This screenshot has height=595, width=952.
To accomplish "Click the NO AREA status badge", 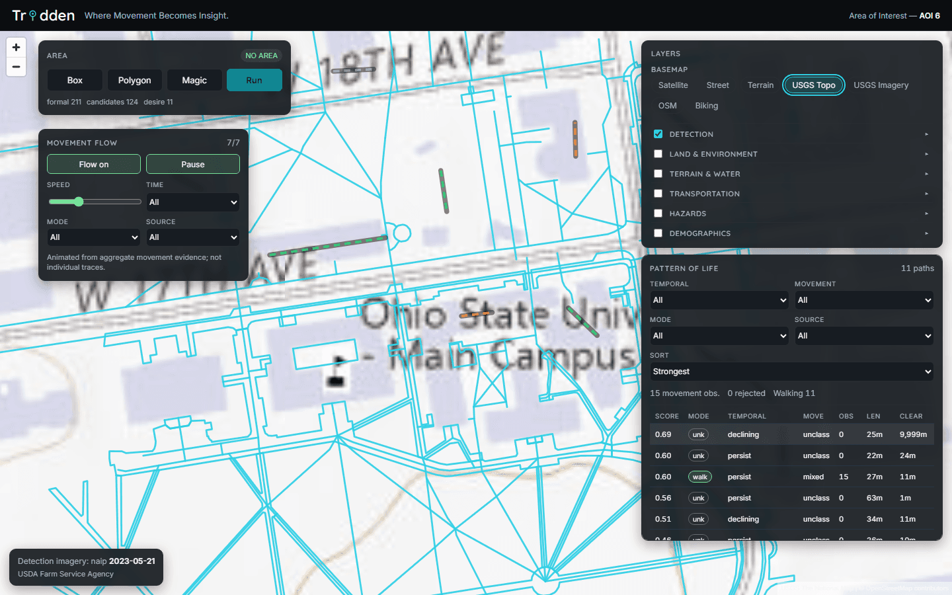I will (261, 56).
